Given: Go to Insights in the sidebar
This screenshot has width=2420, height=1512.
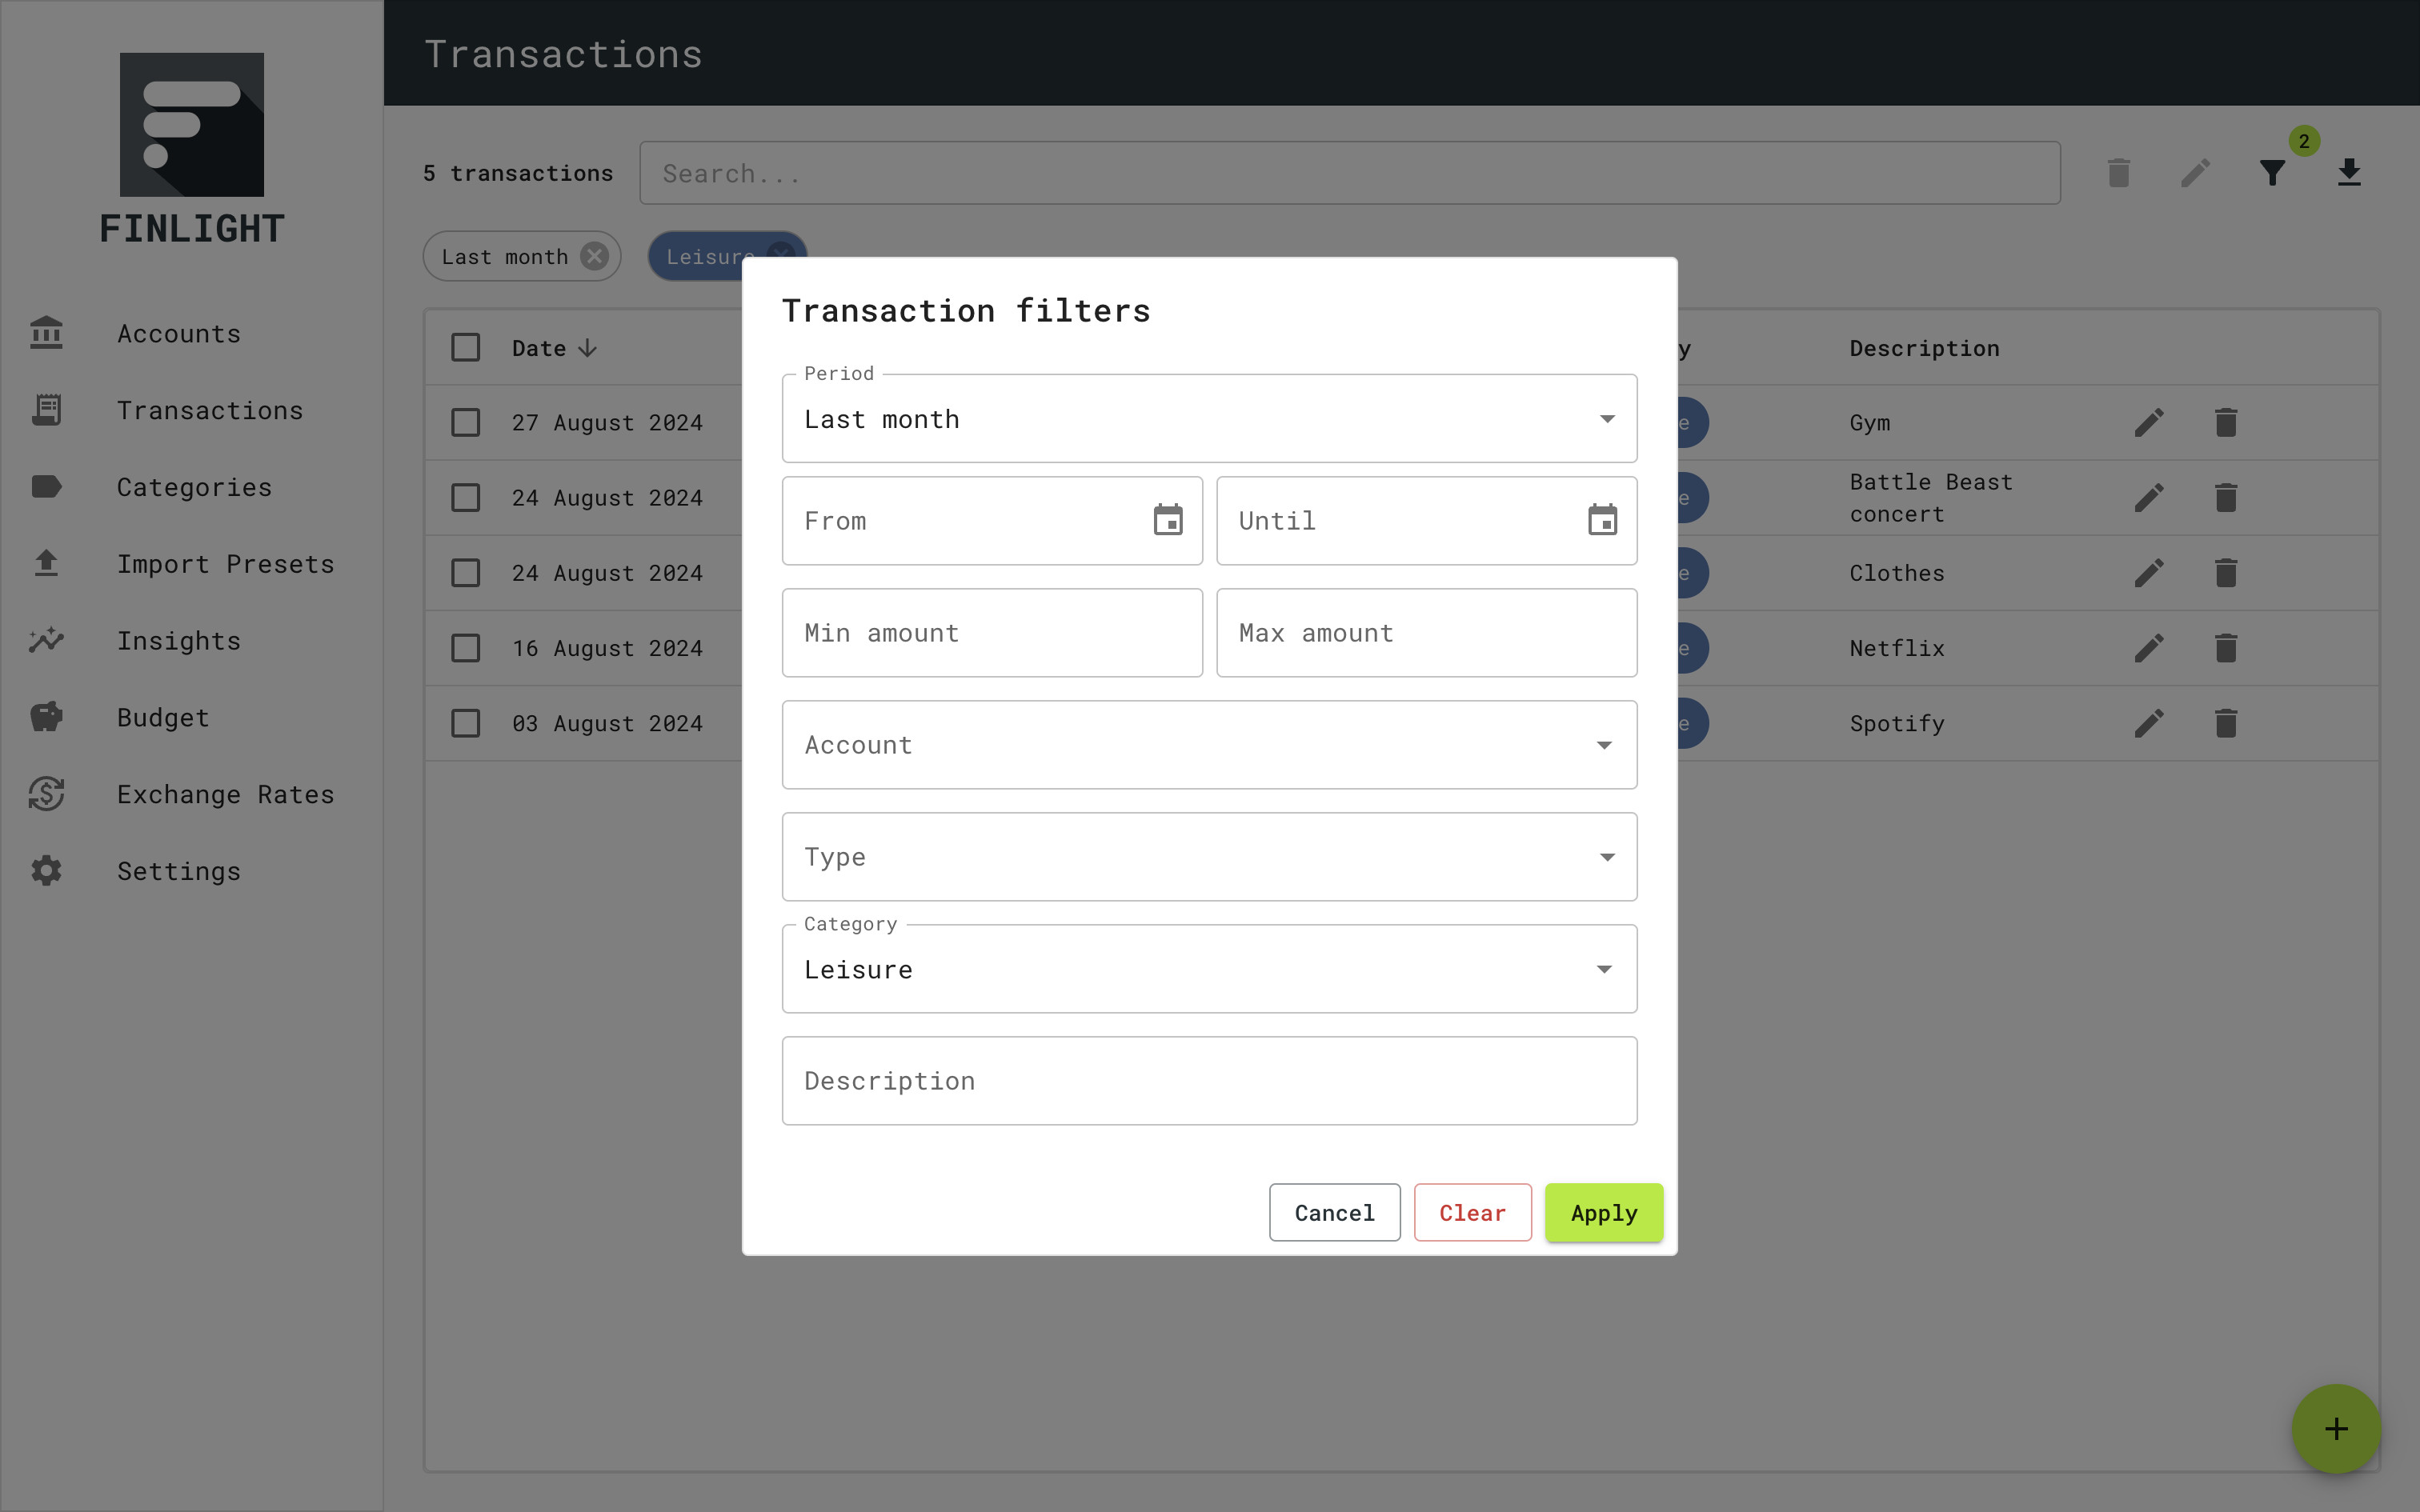Looking at the screenshot, I should [178, 641].
